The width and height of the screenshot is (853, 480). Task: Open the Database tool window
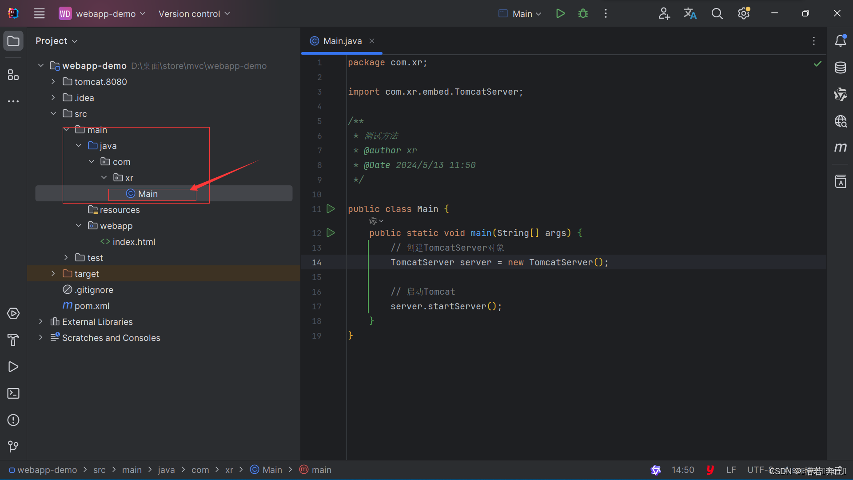point(840,68)
